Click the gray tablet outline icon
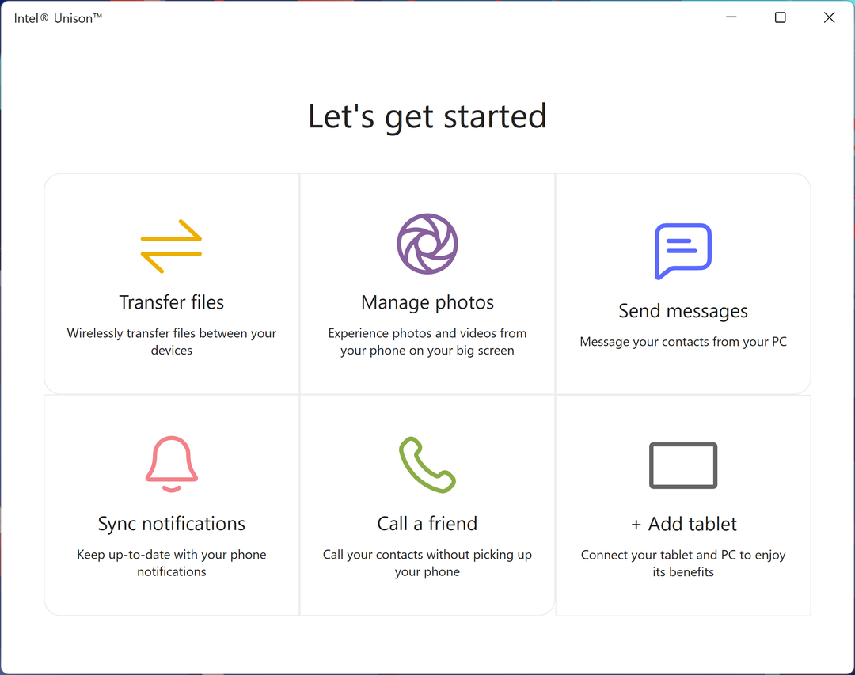 tap(683, 465)
